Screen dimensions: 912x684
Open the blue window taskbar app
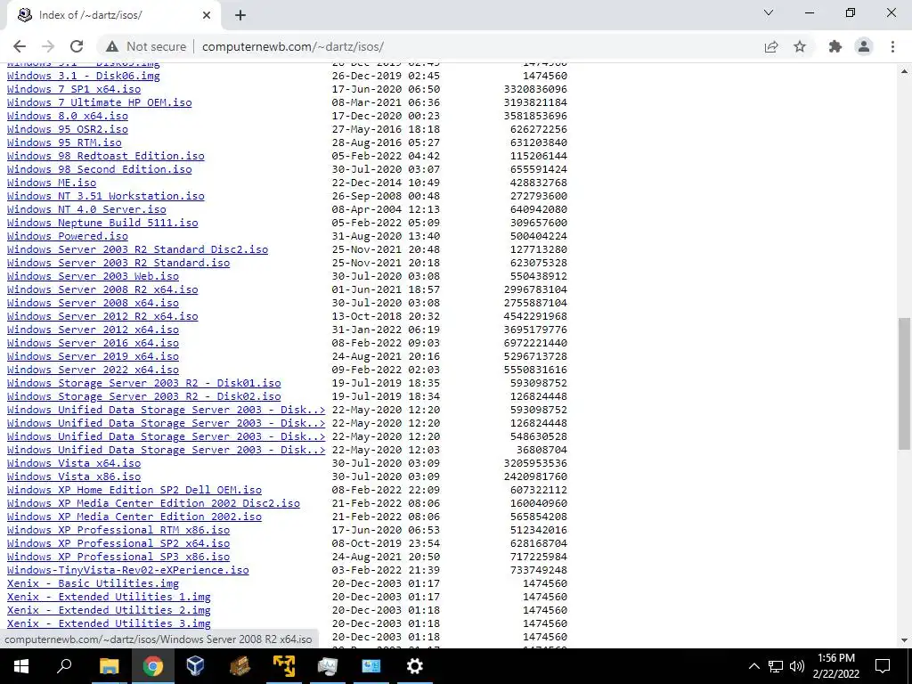(371, 666)
